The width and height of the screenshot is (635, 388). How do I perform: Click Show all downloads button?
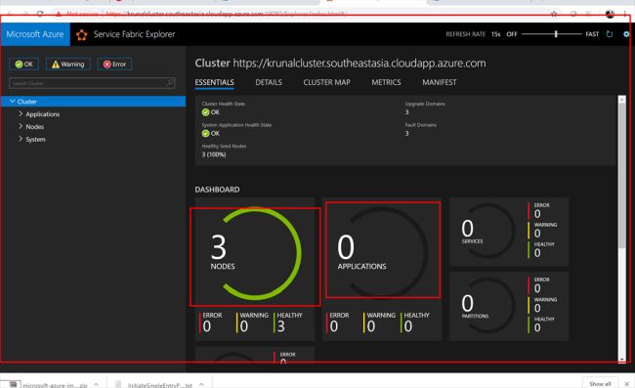coord(600,383)
